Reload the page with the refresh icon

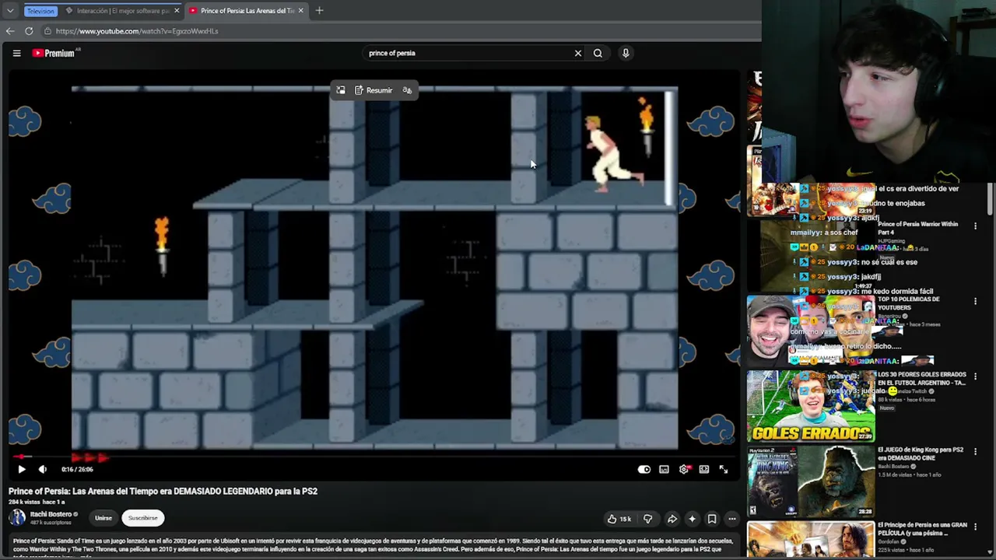coord(29,31)
